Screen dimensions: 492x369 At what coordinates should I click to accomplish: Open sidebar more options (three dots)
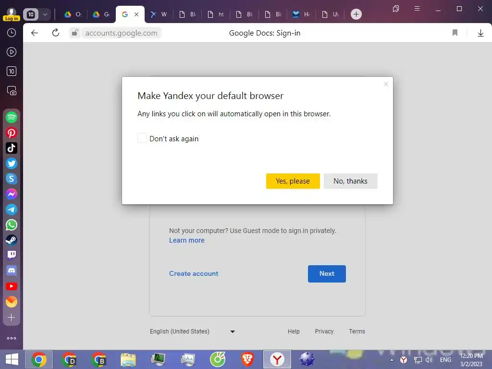tap(12, 338)
